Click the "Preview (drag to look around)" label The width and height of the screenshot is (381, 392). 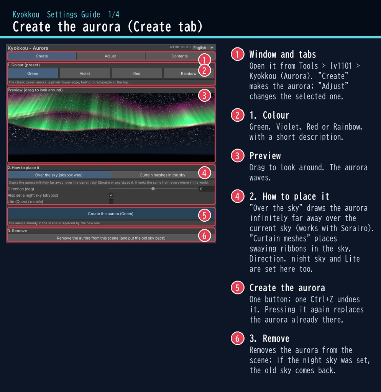click(x=35, y=90)
